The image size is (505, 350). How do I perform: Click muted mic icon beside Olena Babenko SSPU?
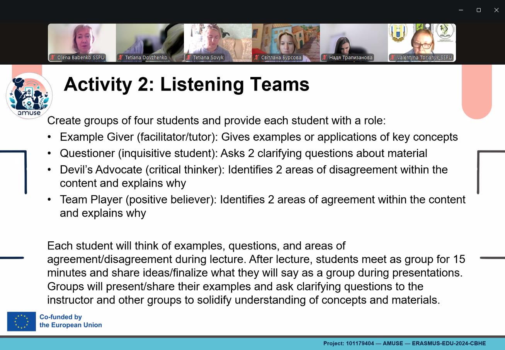[53, 58]
